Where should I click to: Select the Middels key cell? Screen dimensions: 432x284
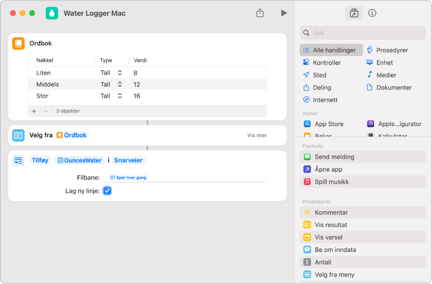tap(48, 84)
